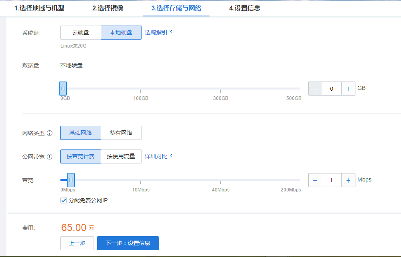401x257 pixels.
Task: Choose 私有网络 network type
Action: 121,133
